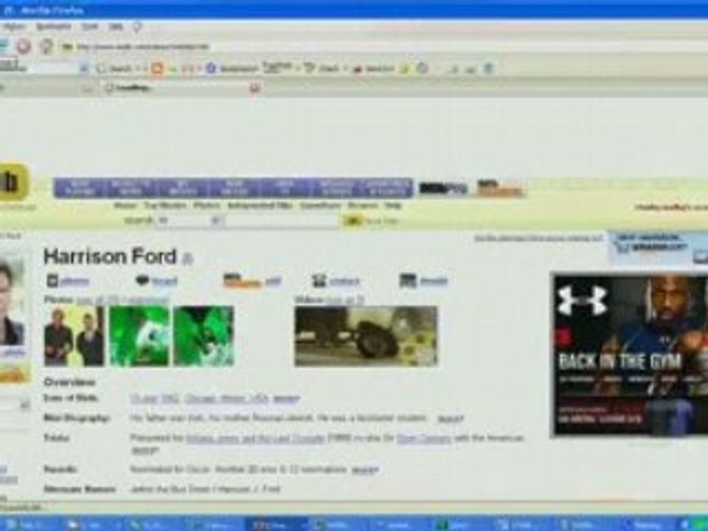This screenshot has width=708, height=531.
Task: Click the details link text
Action: pos(434,281)
